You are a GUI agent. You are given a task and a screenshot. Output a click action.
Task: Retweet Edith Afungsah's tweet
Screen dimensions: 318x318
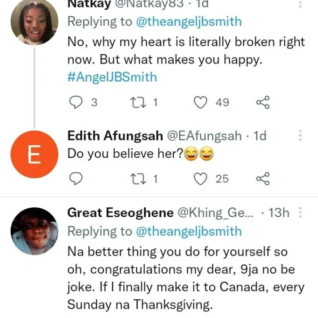point(140,178)
